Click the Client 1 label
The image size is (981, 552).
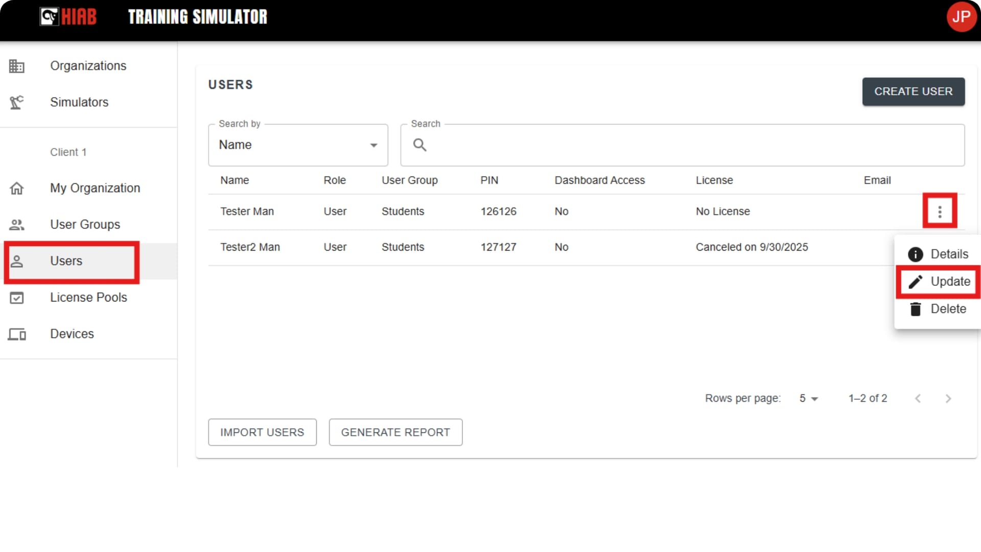(x=68, y=152)
